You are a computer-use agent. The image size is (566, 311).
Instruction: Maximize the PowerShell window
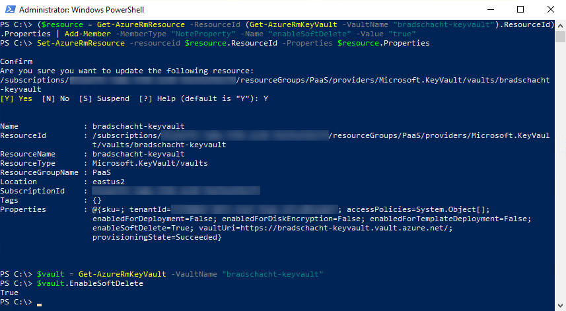tap(520, 9)
